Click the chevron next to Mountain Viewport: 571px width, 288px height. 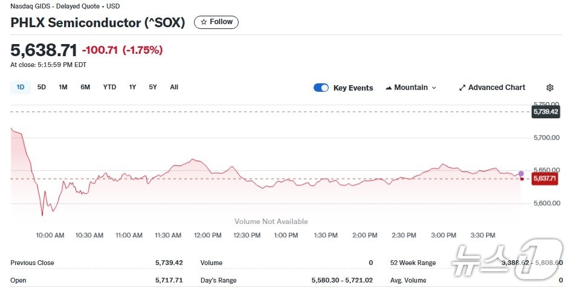pos(434,88)
